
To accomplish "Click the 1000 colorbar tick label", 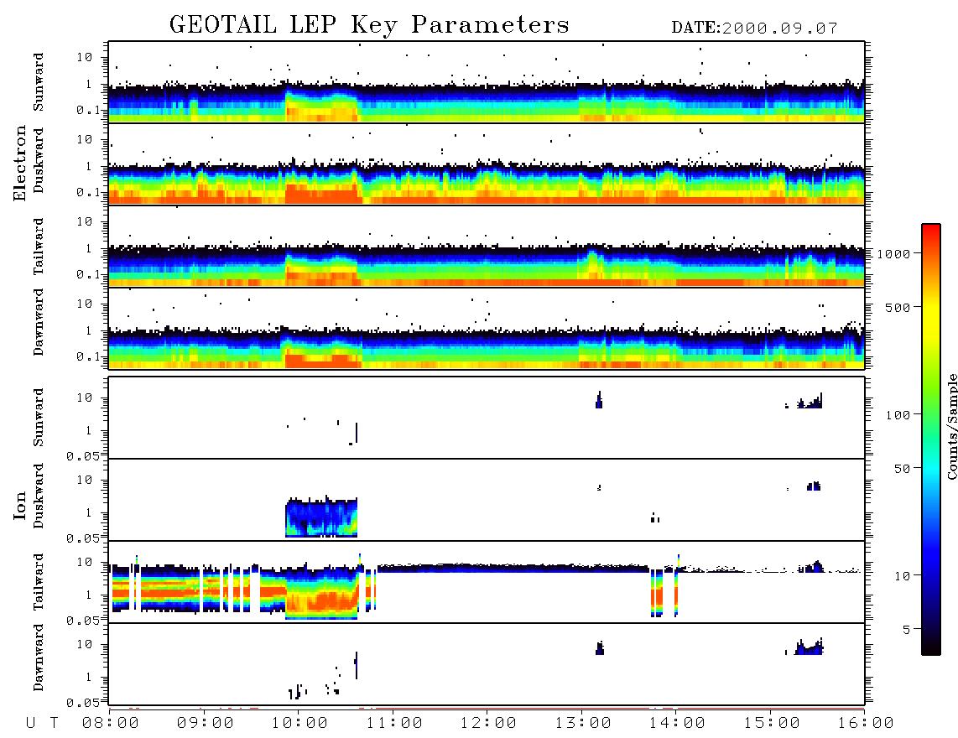I will 893,253.
